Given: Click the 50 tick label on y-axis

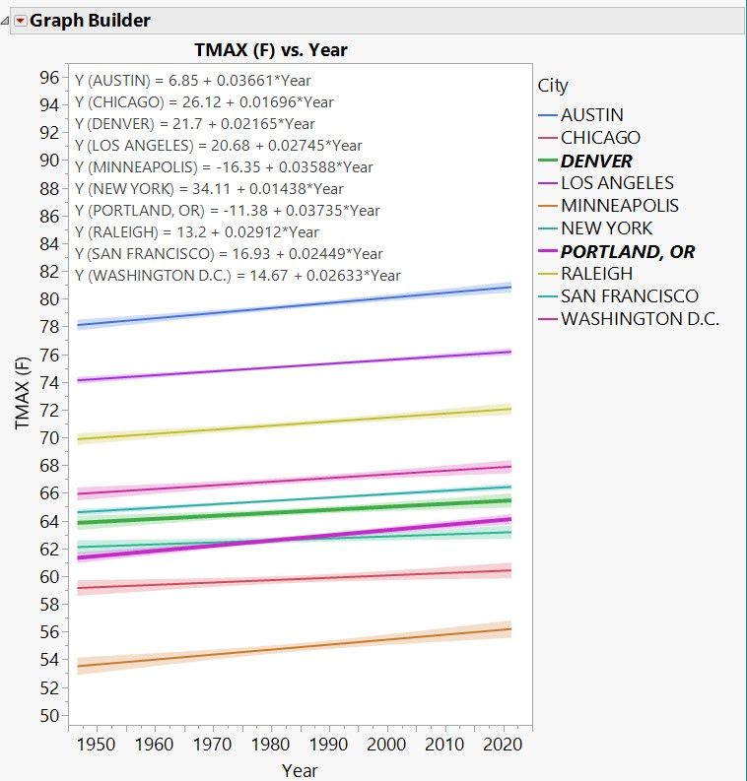Looking at the screenshot, I should pyautogui.click(x=49, y=716).
